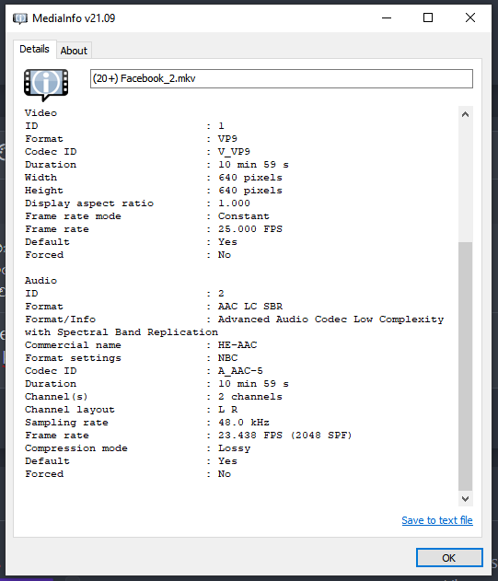Close the MediaInfo window

(x=470, y=17)
